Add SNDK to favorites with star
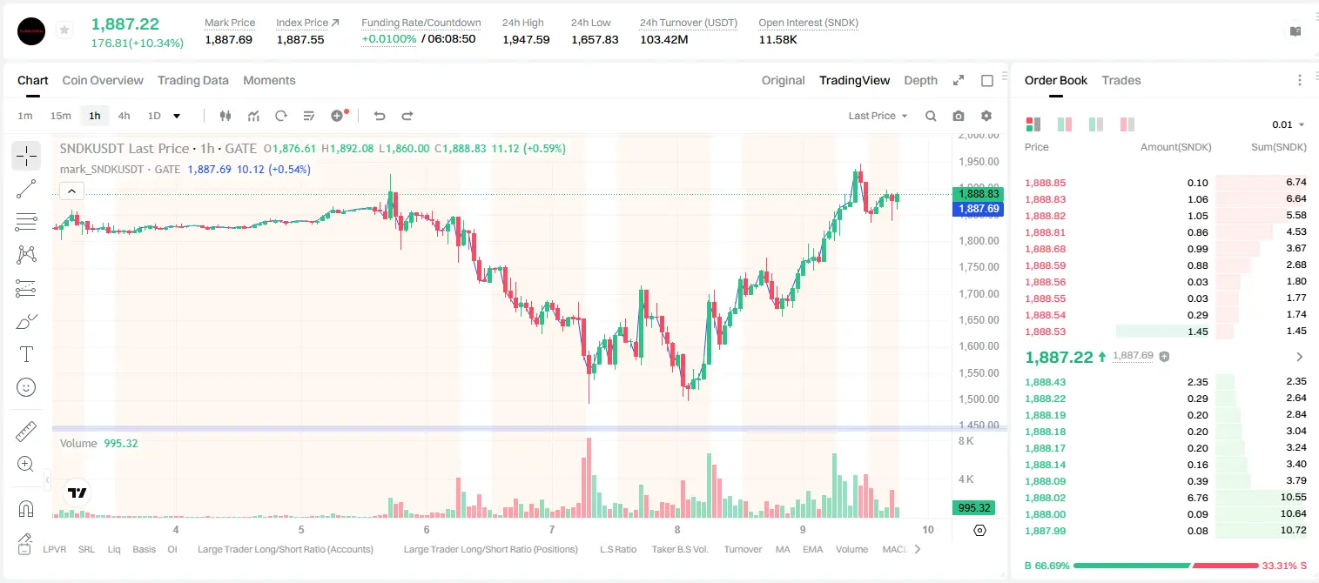This screenshot has height=583, width=1319. tap(64, 30)
